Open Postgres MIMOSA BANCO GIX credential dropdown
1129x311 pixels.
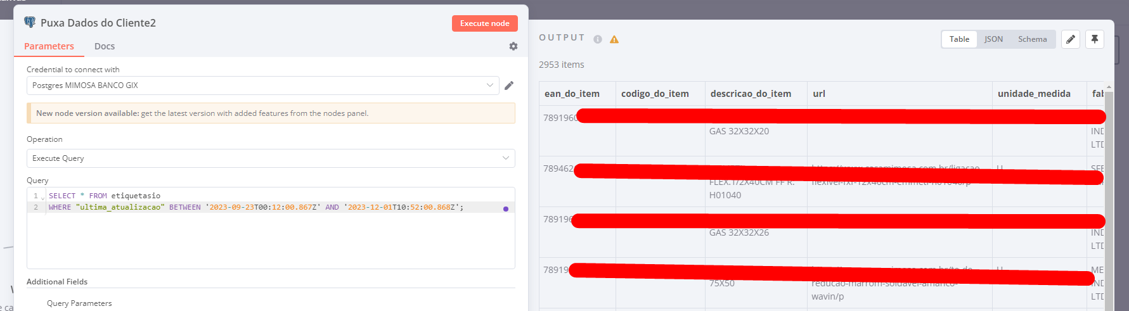262,86
